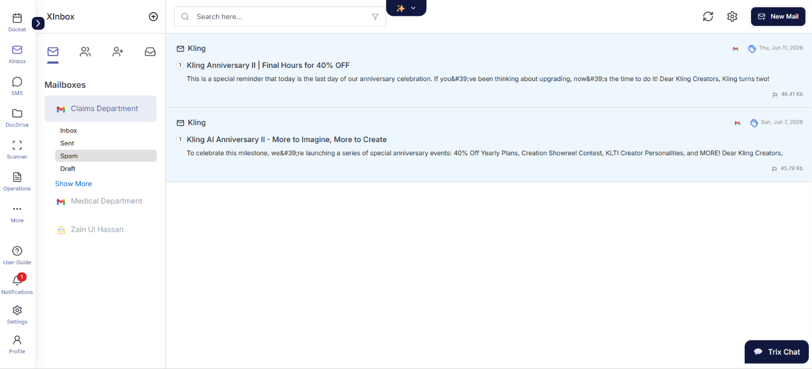The height and width of the screenshot is (369, 812).
Task: Open Kling Anniversary Final Hours email
Action: coord(488,71)
